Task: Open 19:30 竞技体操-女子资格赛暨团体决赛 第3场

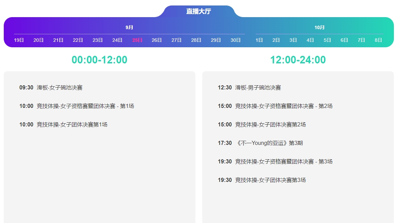Action: pos(284,162)
